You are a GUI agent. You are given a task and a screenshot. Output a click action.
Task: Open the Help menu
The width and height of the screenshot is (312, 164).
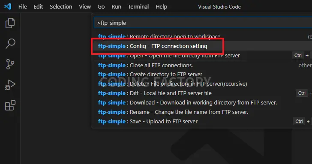(162, 6)
